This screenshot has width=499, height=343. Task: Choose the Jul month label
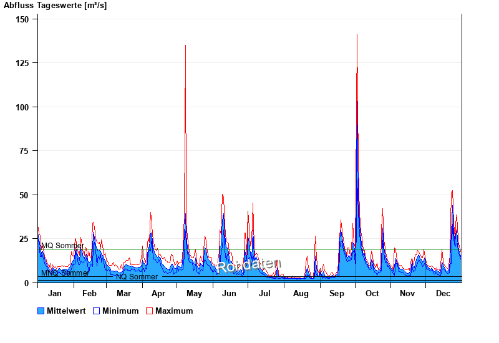[x=264, y=294]
